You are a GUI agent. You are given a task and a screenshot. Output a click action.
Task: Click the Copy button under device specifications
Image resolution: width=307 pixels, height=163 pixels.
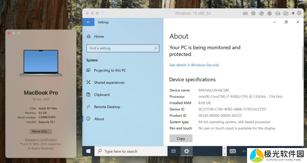(x=181, y=138)
